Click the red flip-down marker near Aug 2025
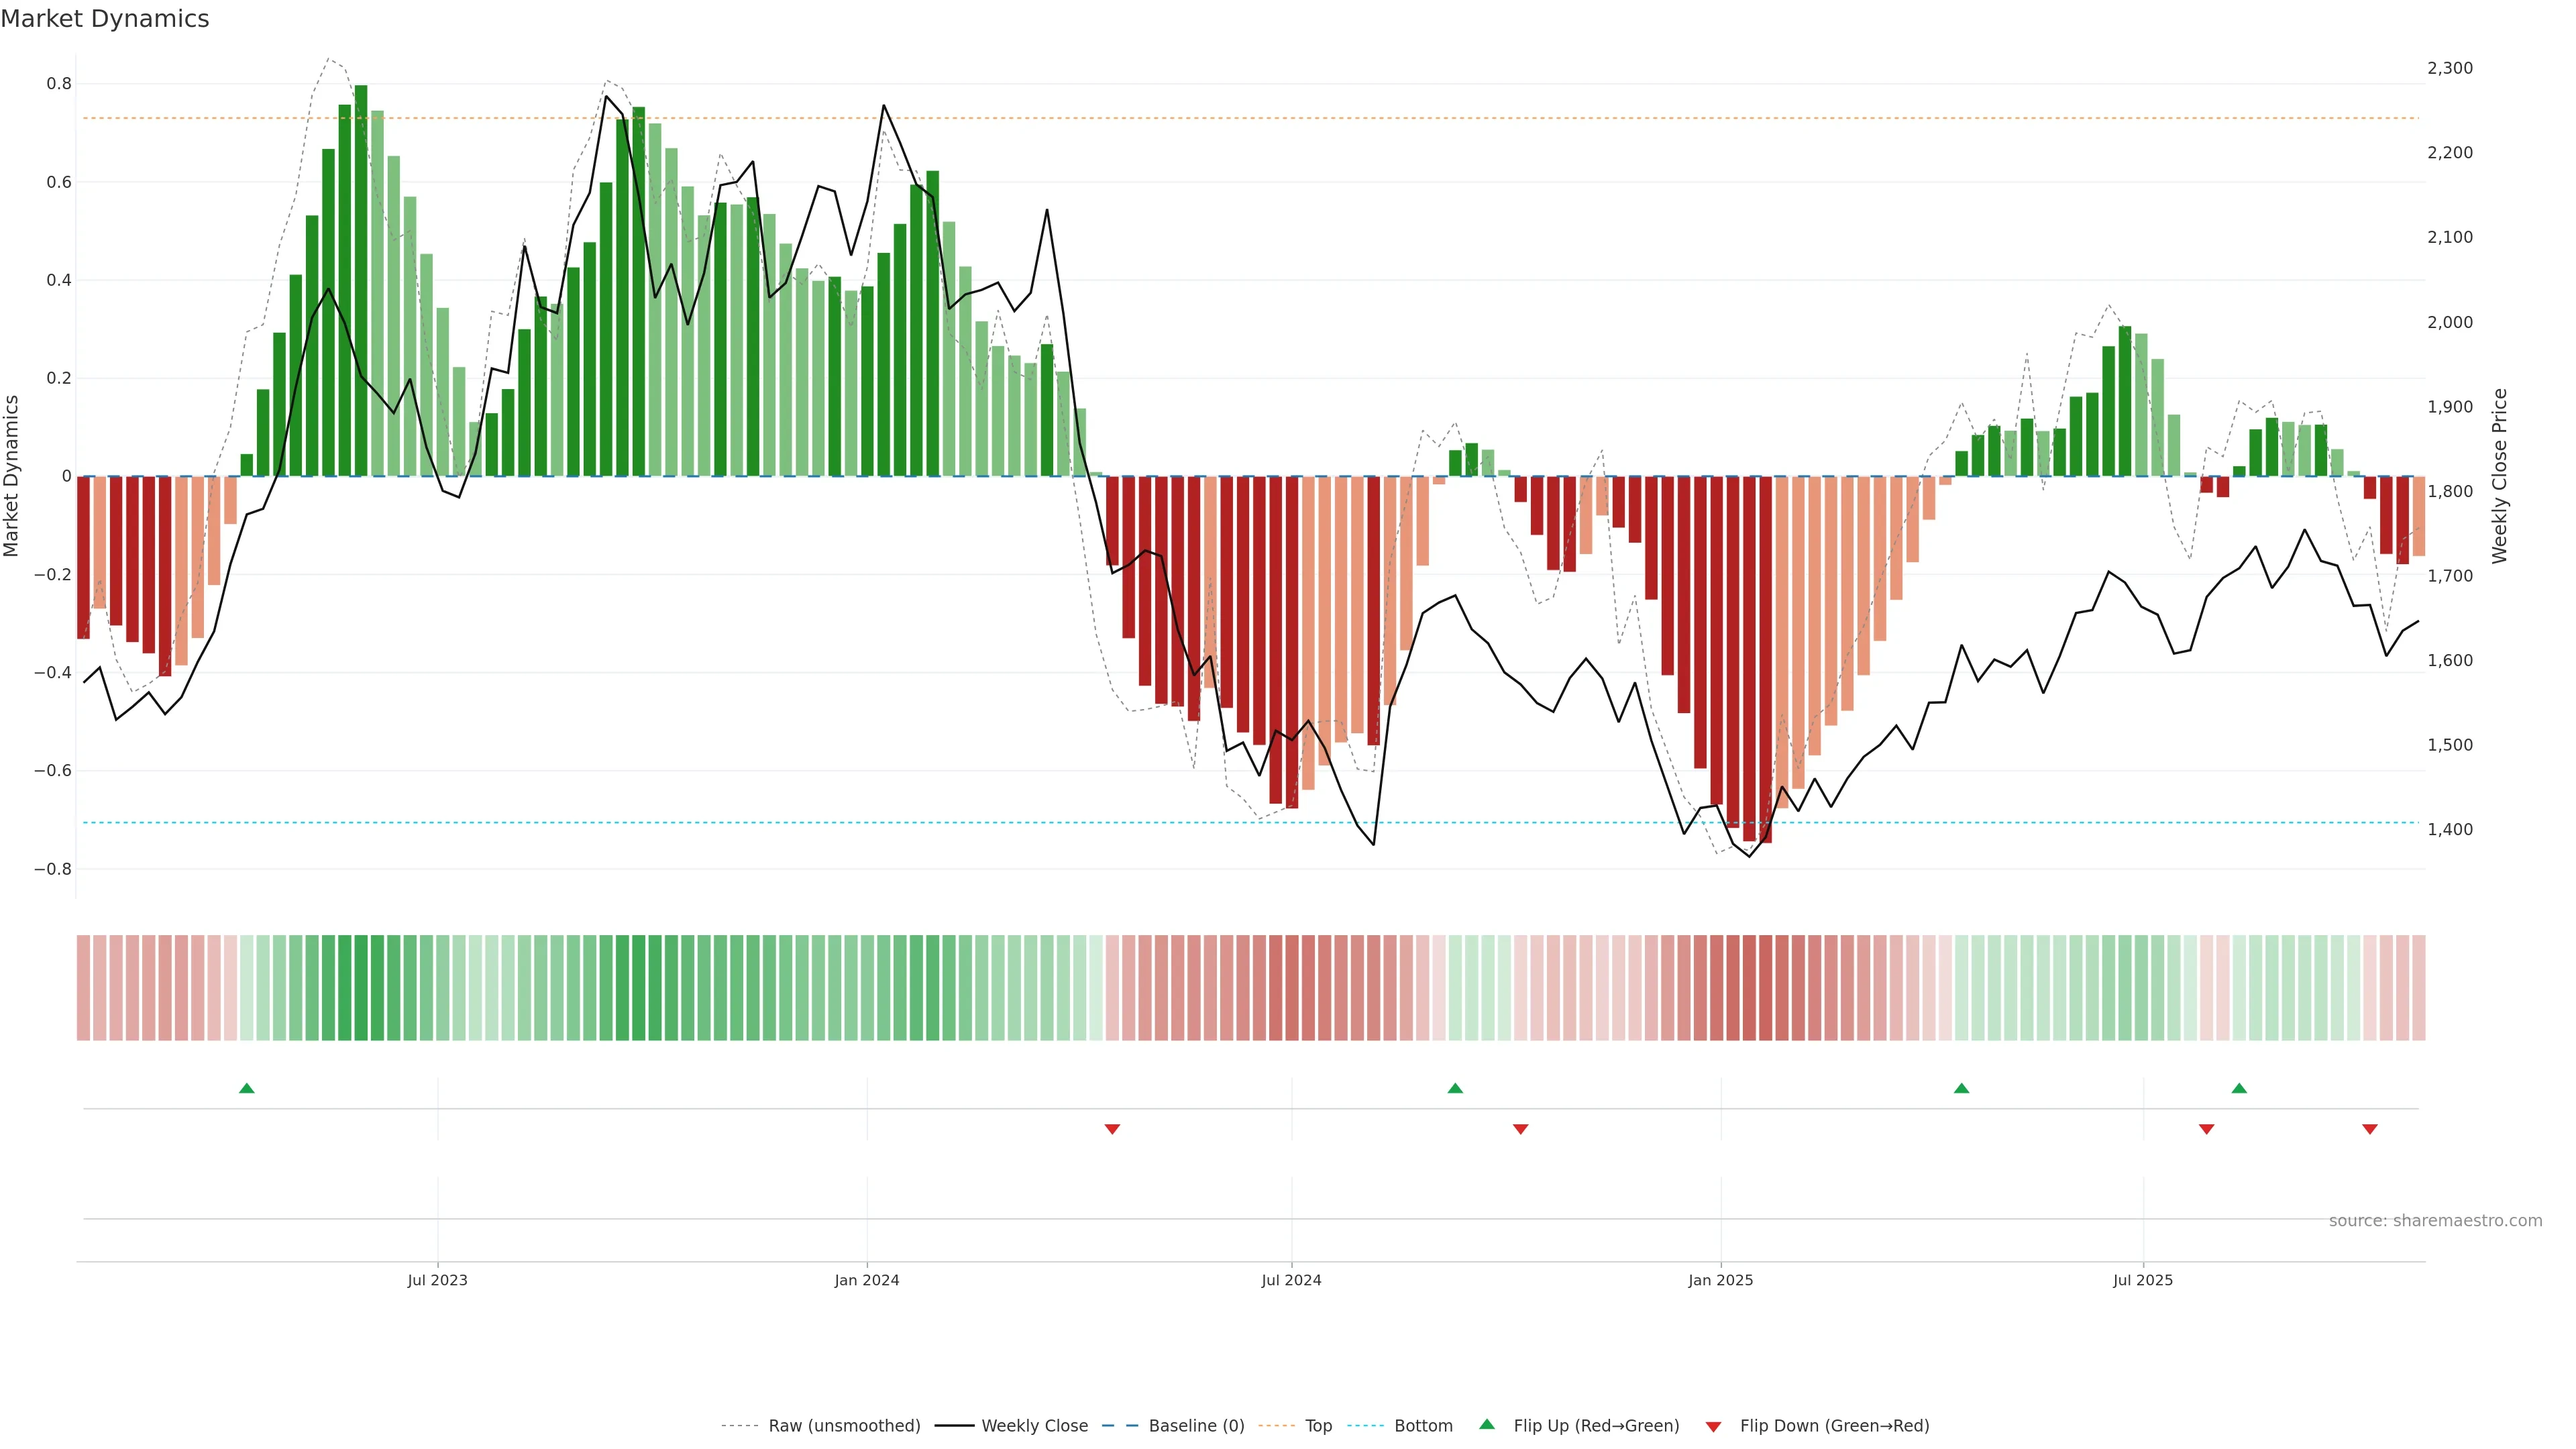Screen dimensions: 2576x1449 point(2206,1129)
